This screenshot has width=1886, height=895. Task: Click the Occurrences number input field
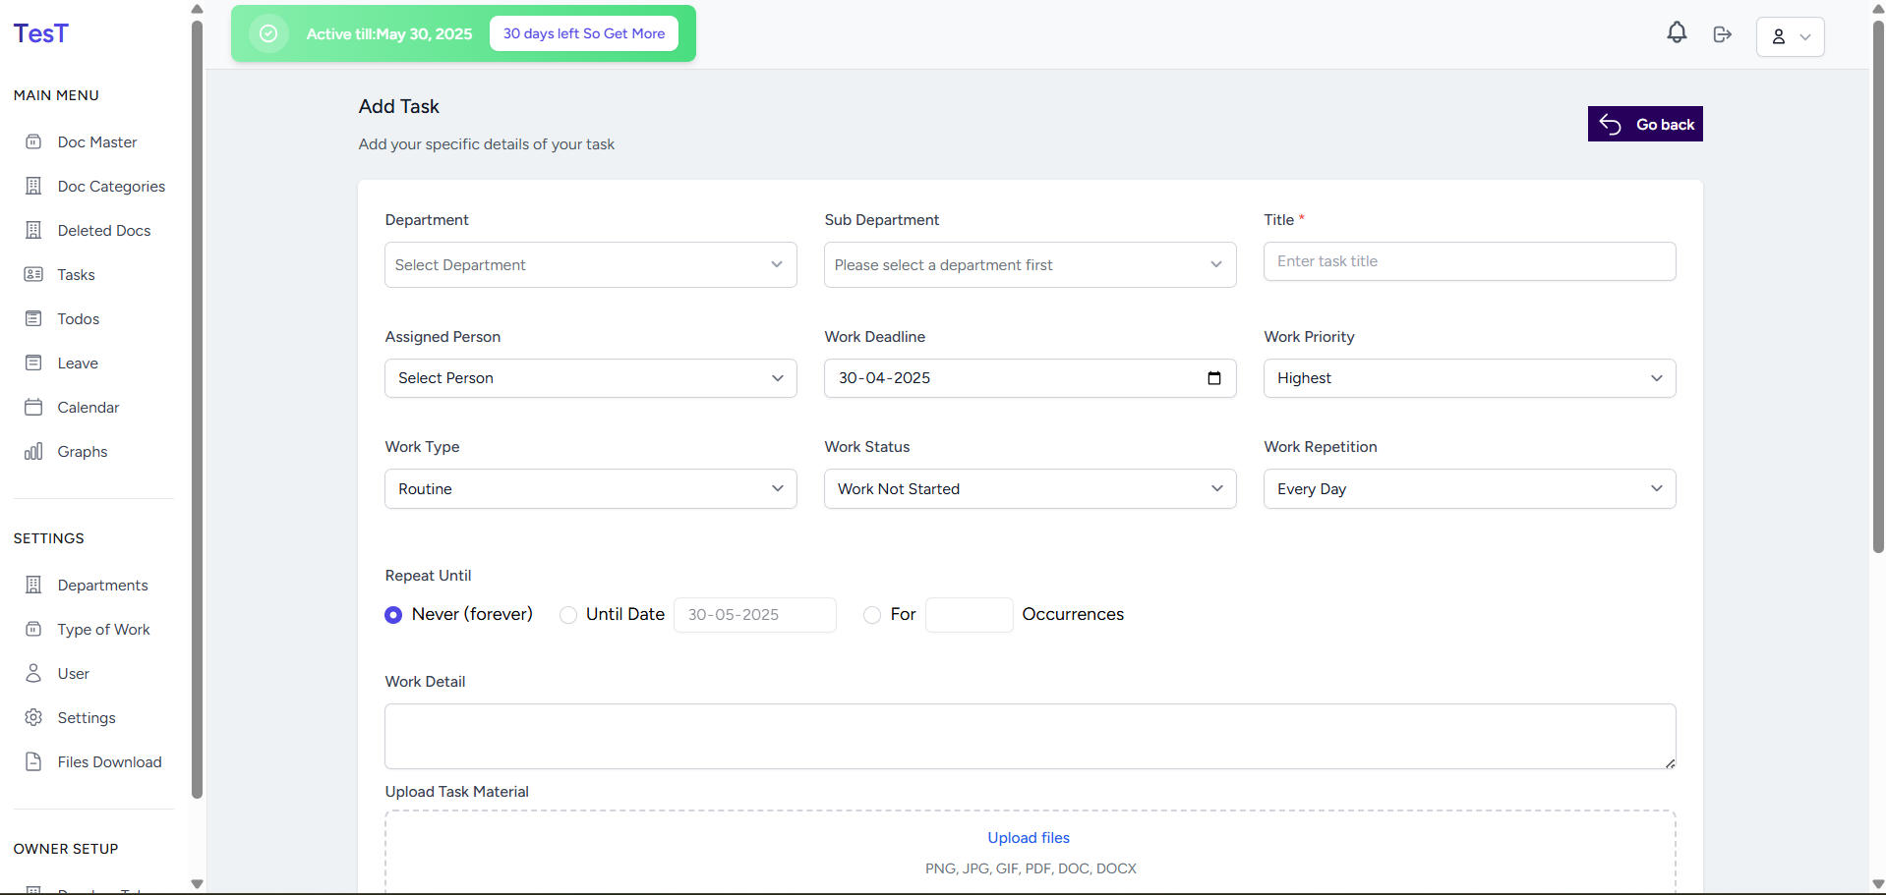(x=970, y=615)
